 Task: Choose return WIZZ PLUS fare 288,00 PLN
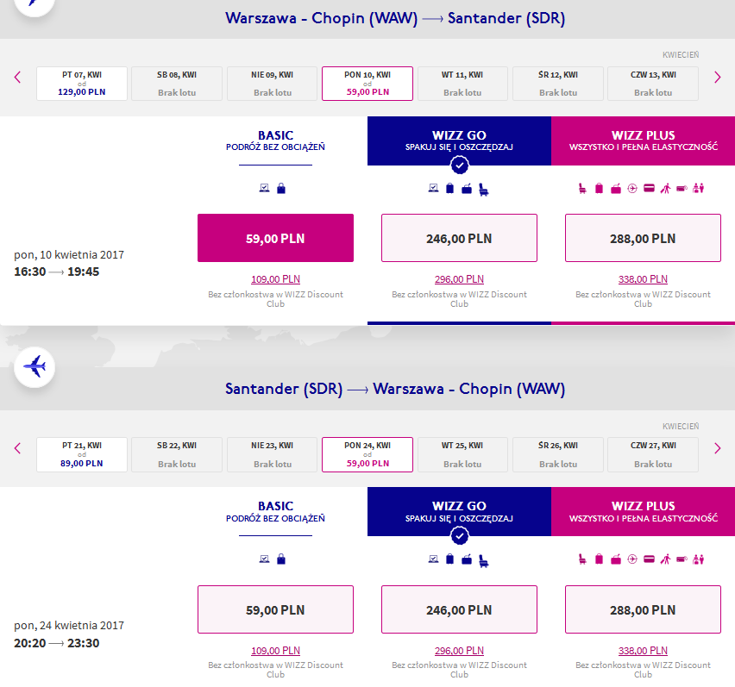point(644,609)
